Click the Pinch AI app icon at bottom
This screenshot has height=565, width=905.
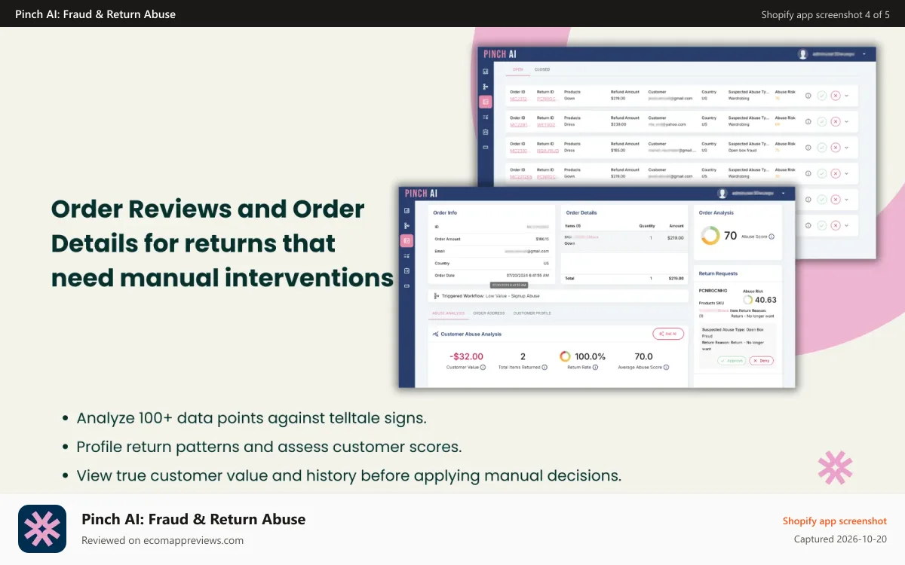42,529
